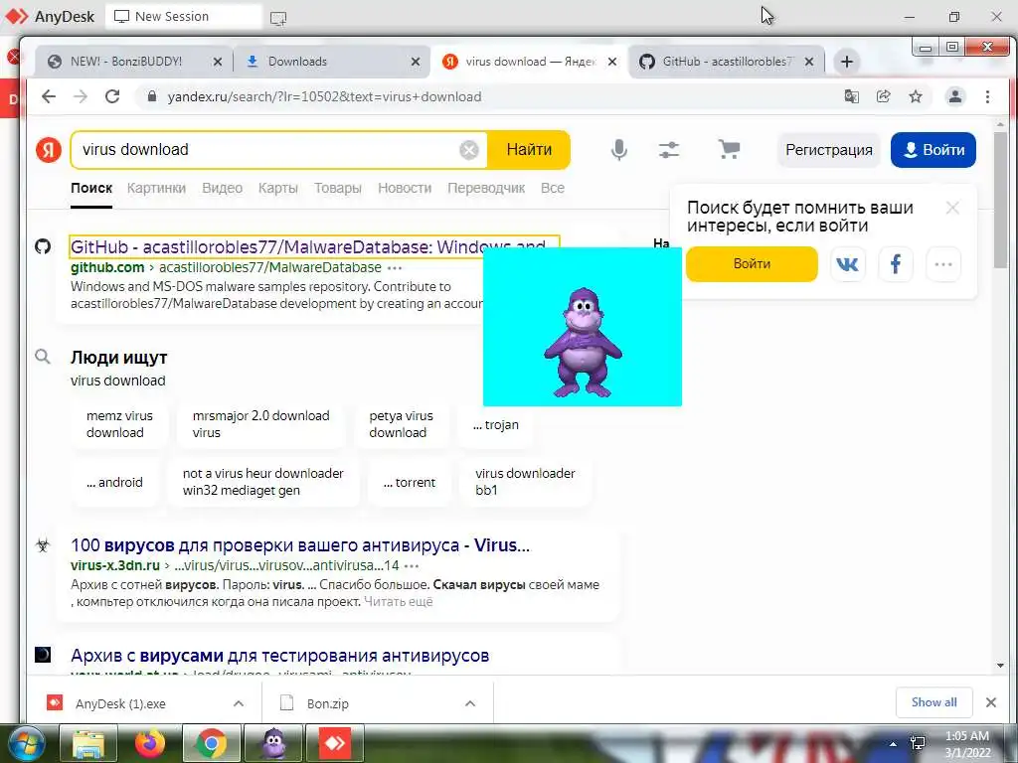Open Архив с вирусами result link
Screen dimensions: 1018x763
click(x=279, y=656)
